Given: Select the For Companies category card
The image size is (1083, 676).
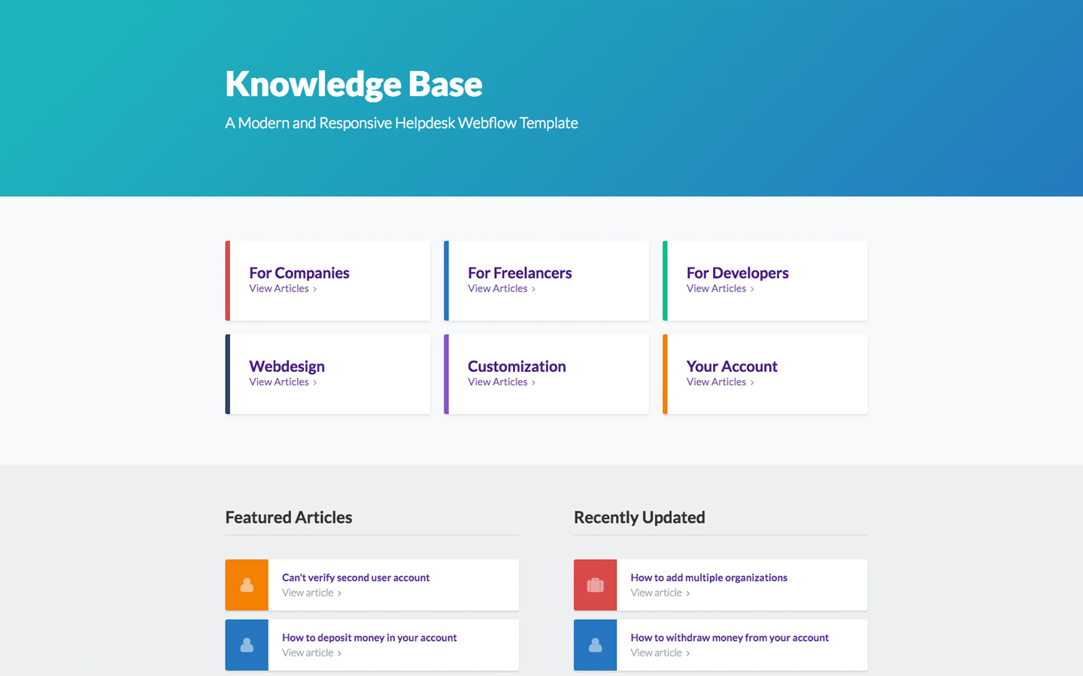Looking at the screenshot, I should click(x=327, y=280).
